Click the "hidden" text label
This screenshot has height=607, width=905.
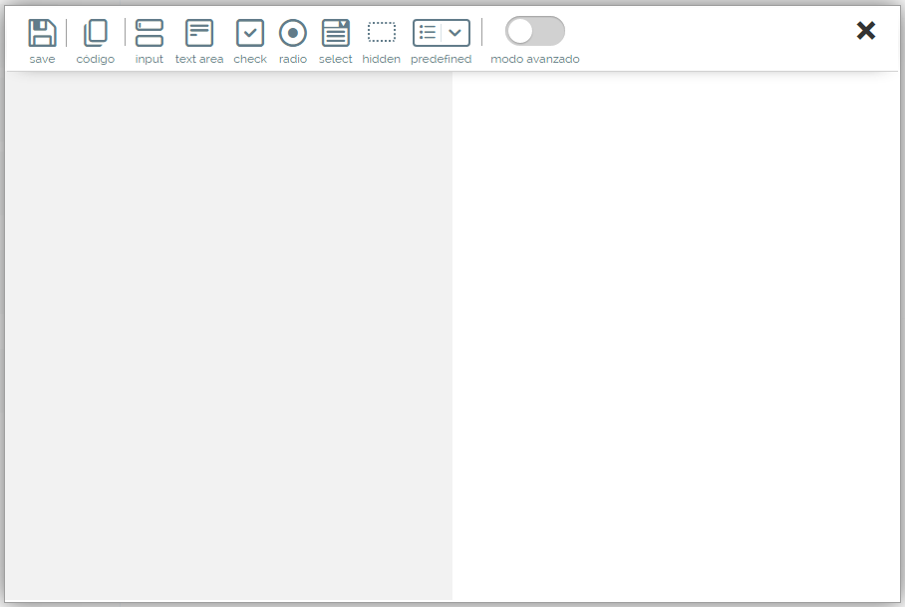(382, 60)
